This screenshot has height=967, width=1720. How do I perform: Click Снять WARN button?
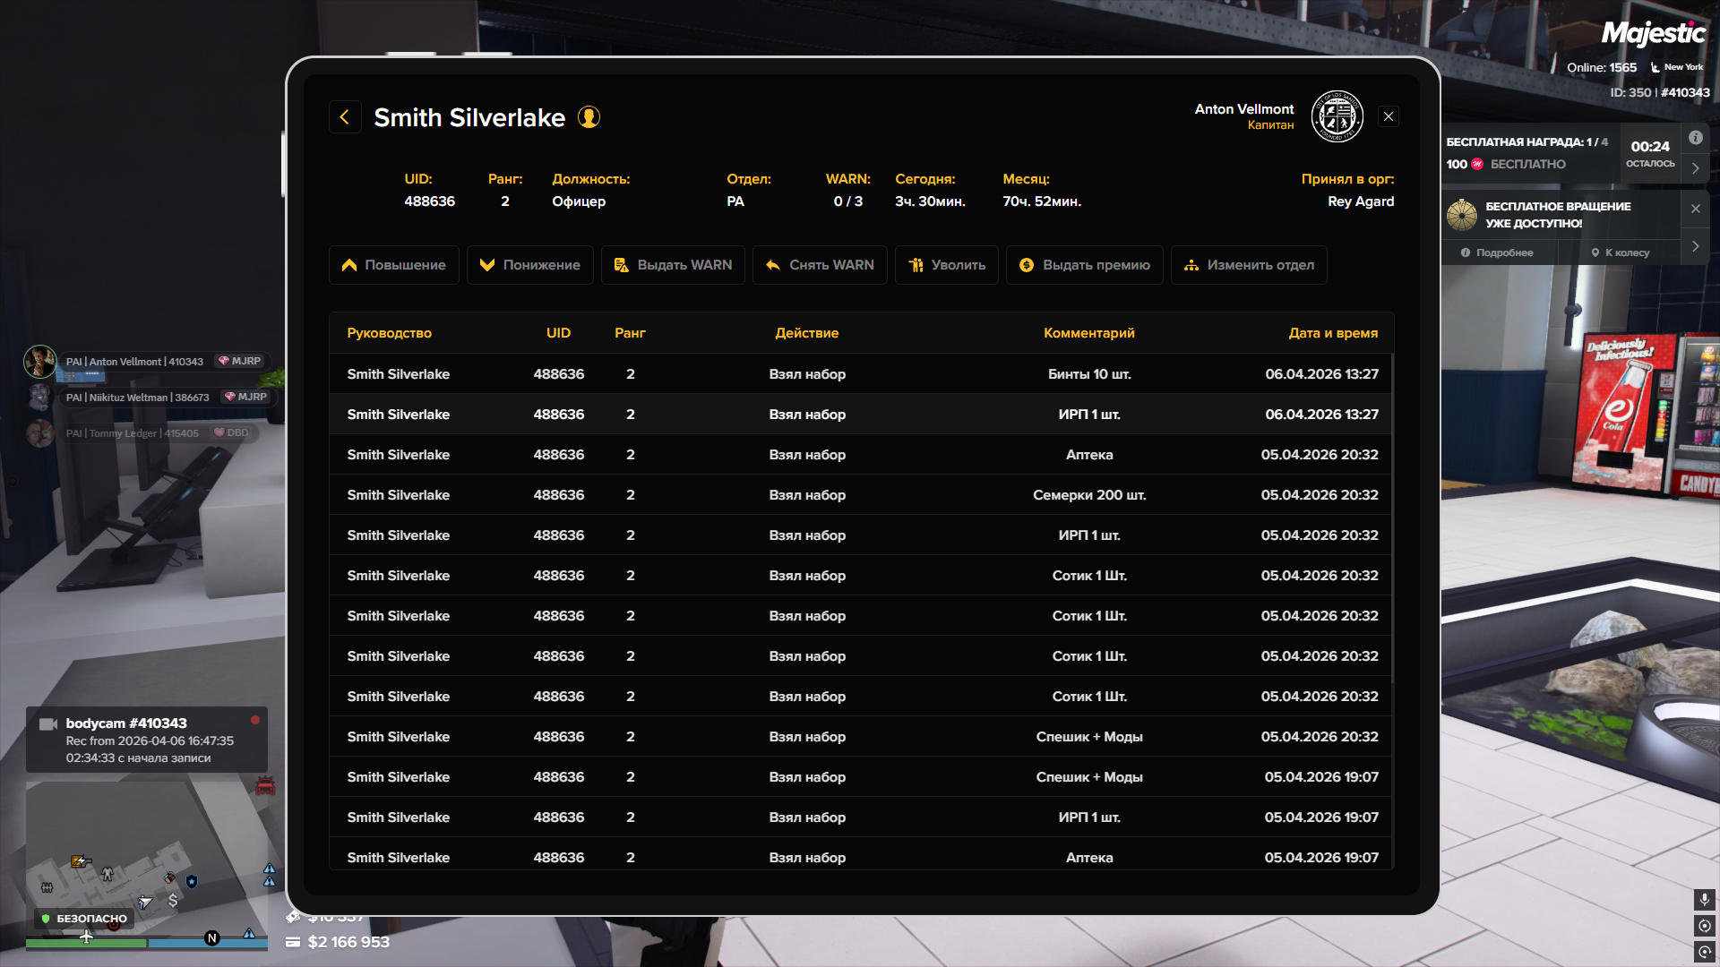pos(820,265)
